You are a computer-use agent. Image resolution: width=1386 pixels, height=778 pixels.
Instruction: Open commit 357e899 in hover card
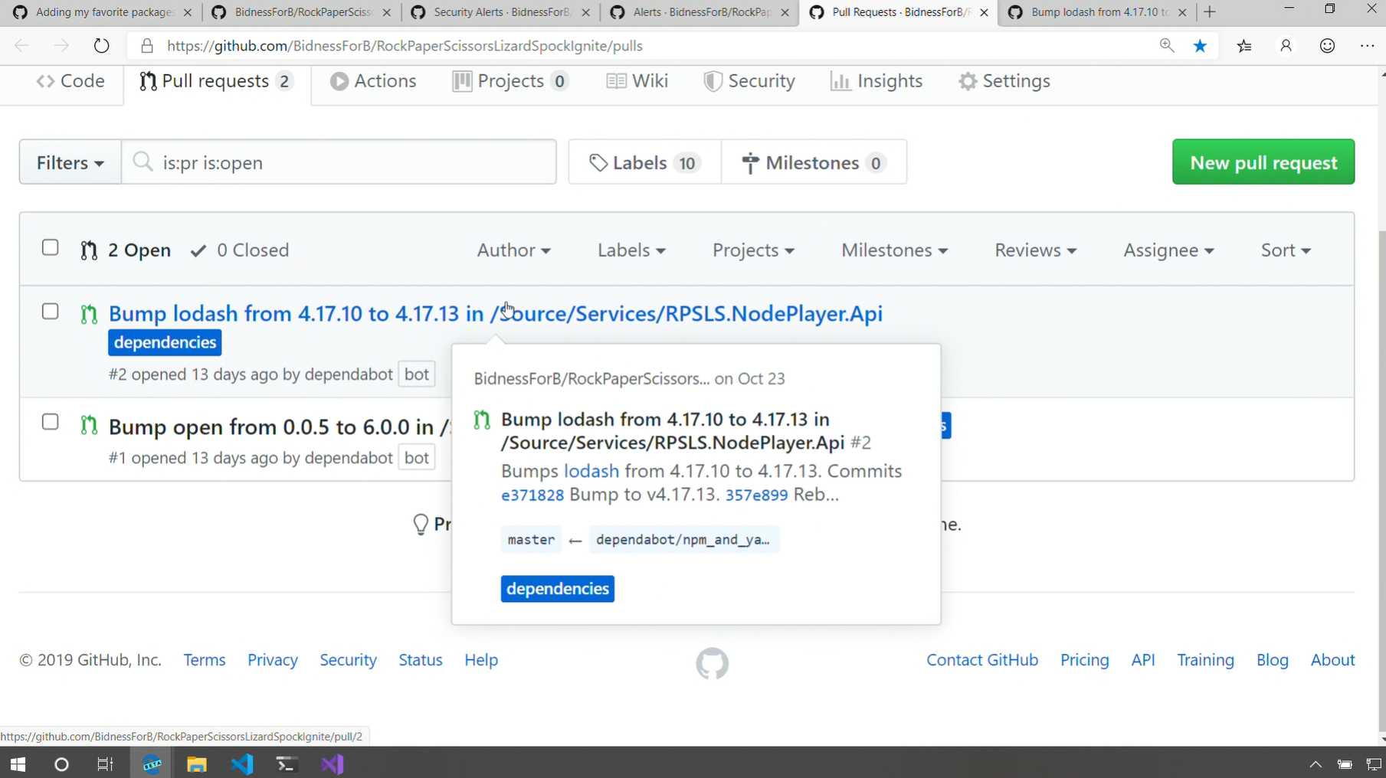[756, 495]
